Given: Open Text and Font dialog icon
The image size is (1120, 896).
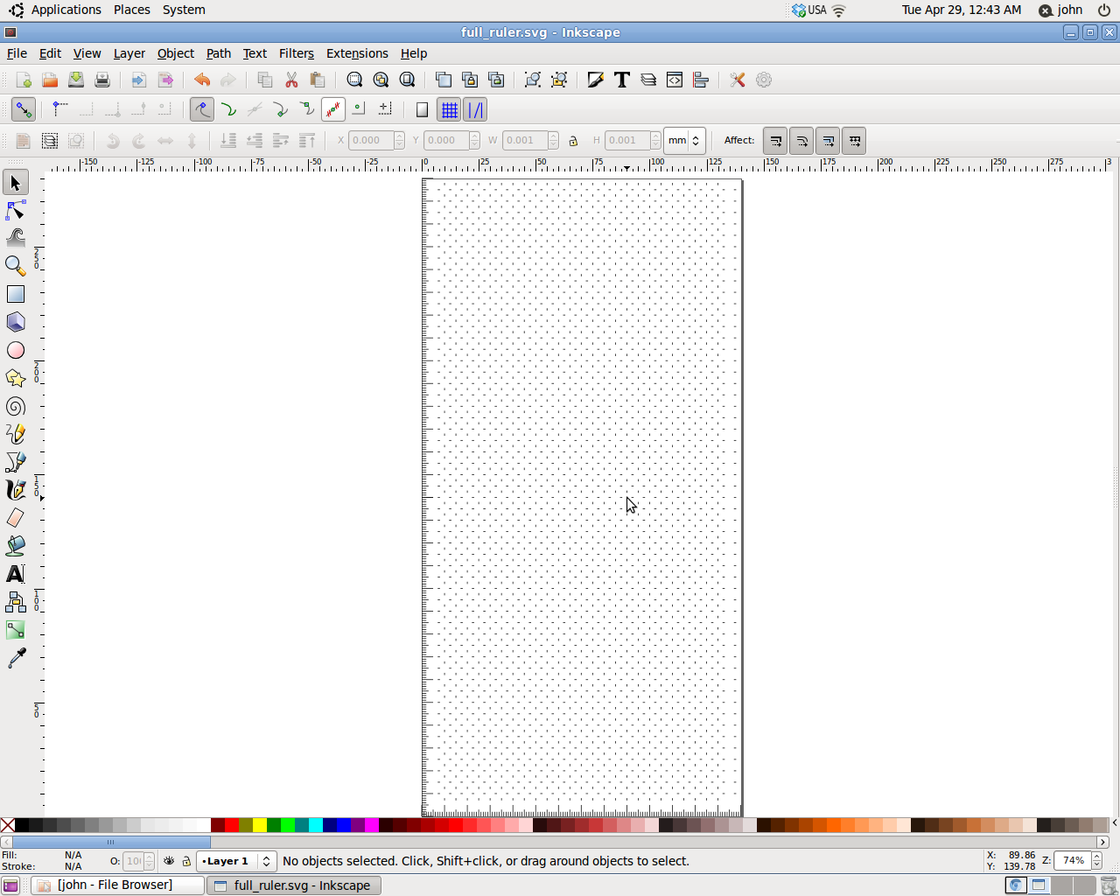Looking at the screenshot, I should pos(622,80).
